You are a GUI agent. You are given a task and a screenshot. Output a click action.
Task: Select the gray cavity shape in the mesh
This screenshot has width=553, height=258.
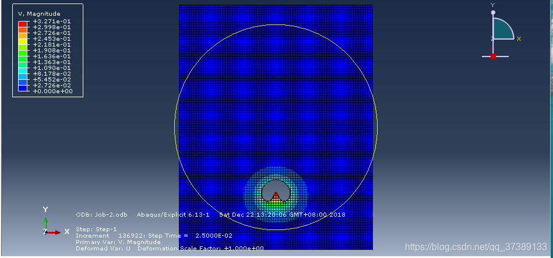[275, 186]
